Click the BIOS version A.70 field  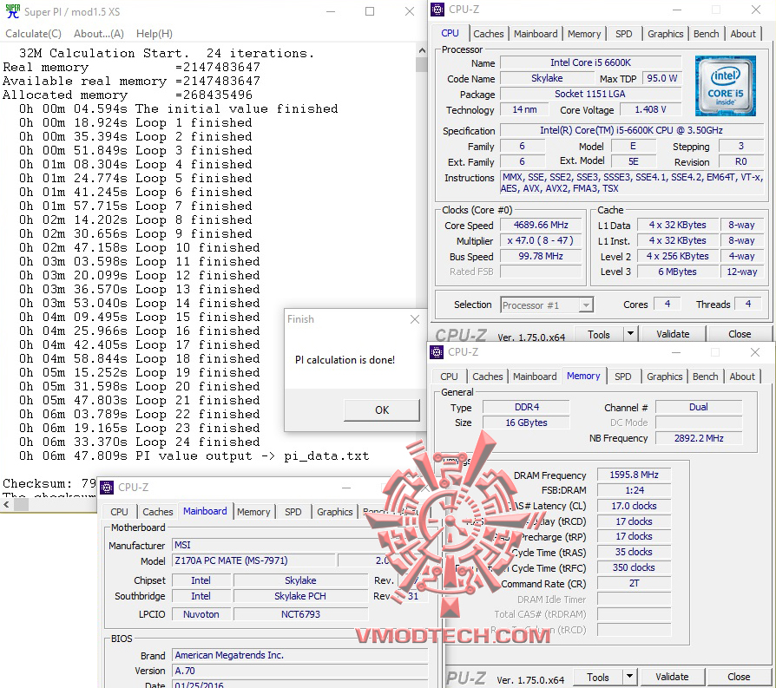tap(299, 671)
